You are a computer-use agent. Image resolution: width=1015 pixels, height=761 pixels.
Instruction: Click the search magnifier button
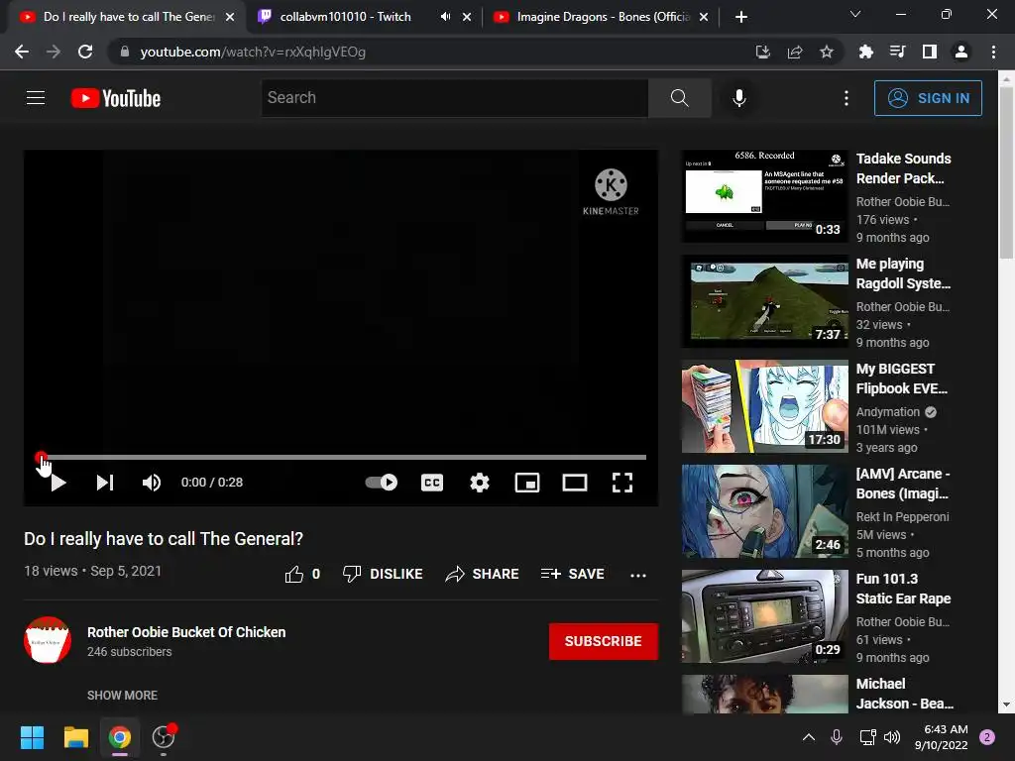point(679,98)
